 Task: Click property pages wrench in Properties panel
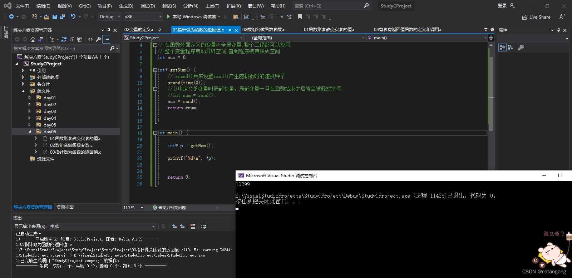coord(521,48)
